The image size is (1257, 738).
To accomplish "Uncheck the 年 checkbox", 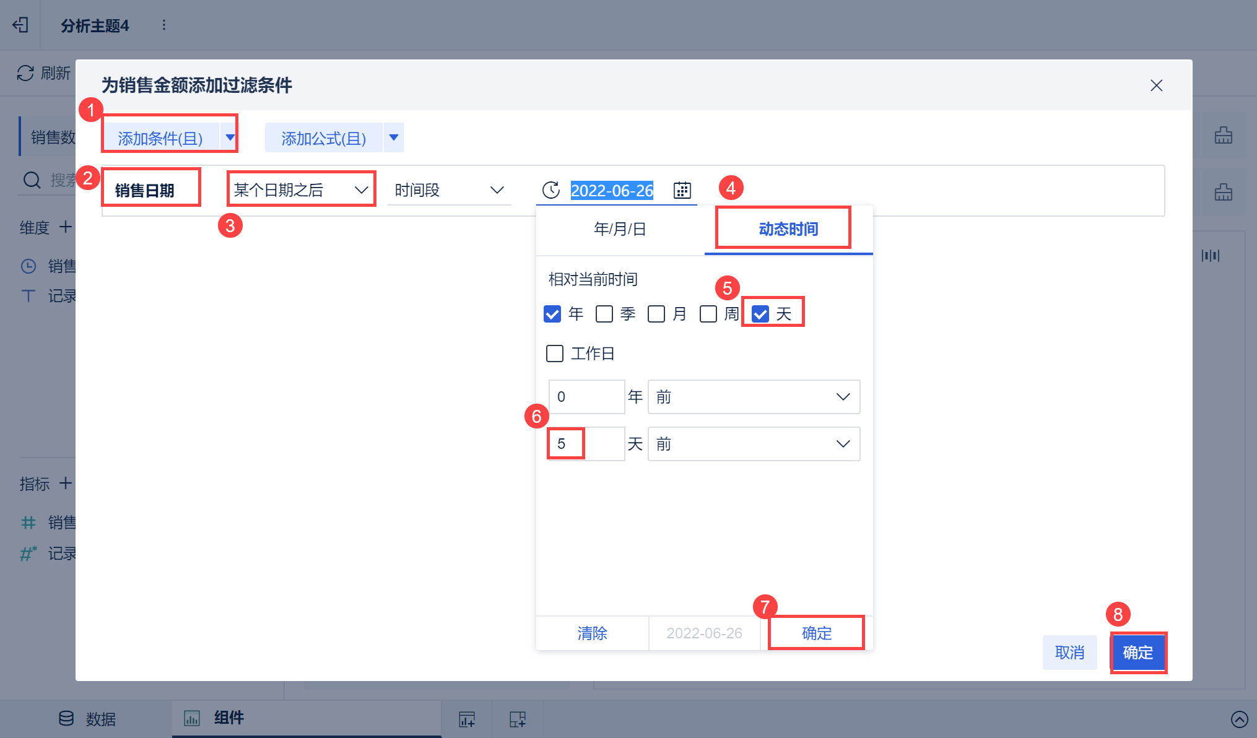I will pos(552,314).
